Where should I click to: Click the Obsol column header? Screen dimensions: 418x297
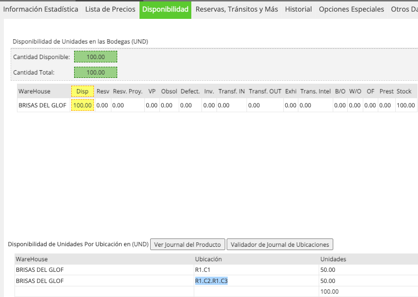(x=169, y=91)
